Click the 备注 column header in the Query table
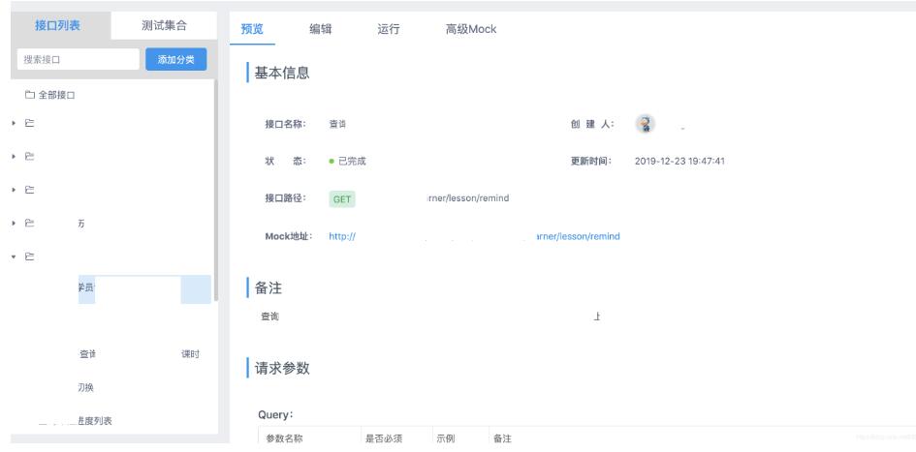 coord(502,438)
